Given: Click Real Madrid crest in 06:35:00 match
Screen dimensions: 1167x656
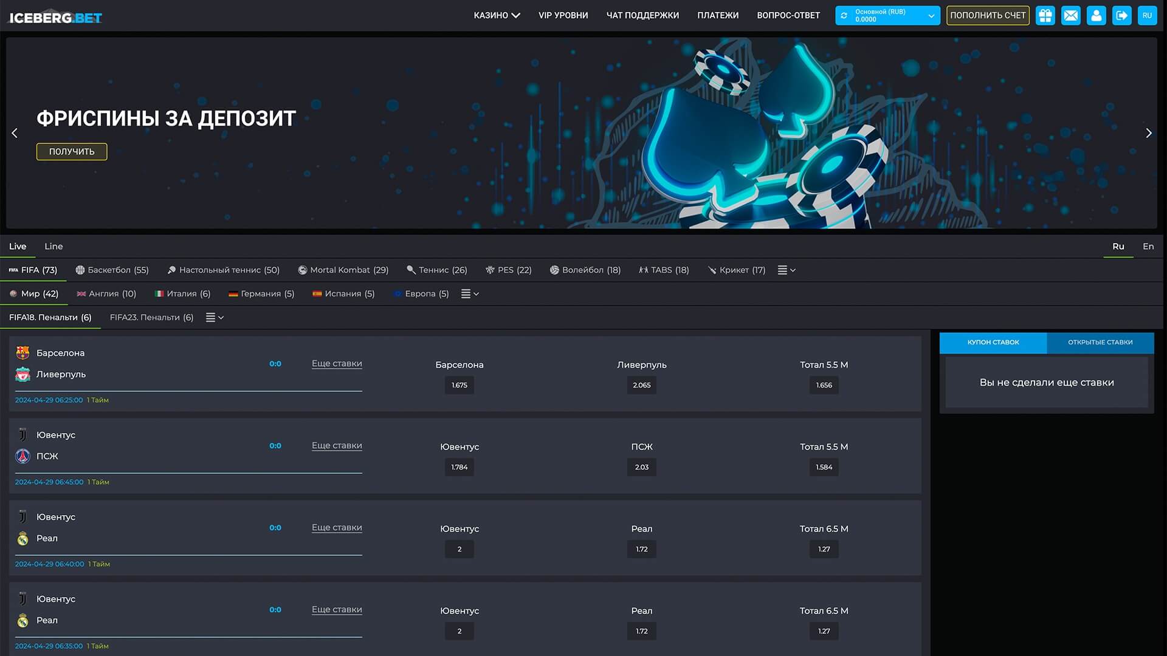Looking at the screenshot, I should pyautogui.click(x=22, y=620).
